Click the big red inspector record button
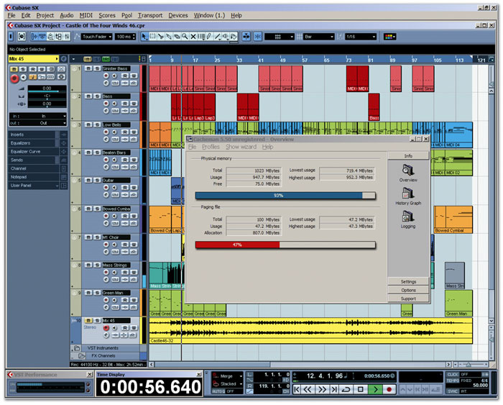The image size is (503, 405). point(14,78)
